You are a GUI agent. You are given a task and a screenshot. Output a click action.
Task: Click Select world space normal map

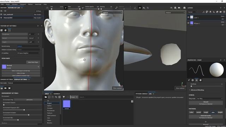click(21, 71)
